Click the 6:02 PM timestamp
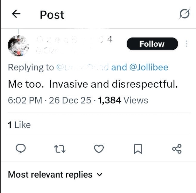 pyautogui.click(x=25, y=100)
